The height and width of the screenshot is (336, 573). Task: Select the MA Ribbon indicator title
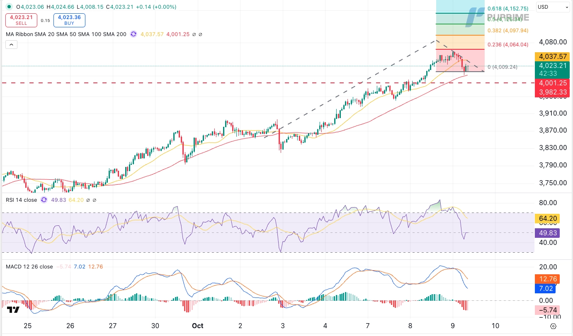click(66, 34)
